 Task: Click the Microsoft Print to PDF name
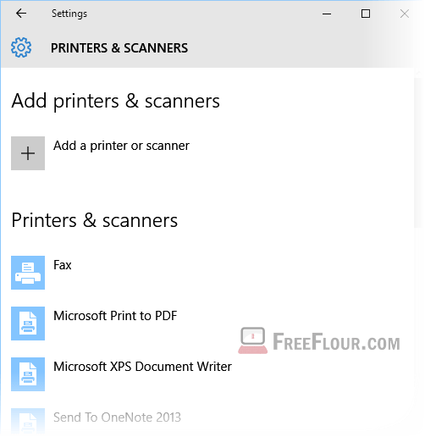coord(115,316)
